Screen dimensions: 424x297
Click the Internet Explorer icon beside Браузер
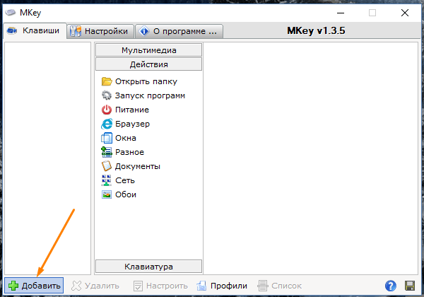point(107,124)
